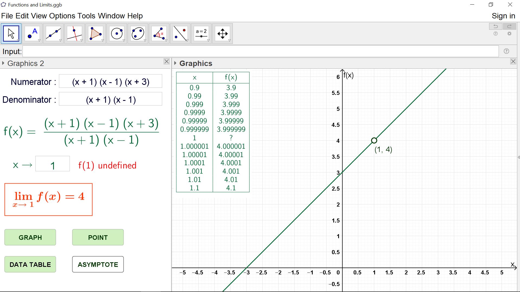Select the Line through two points tool

click(53, 34)
